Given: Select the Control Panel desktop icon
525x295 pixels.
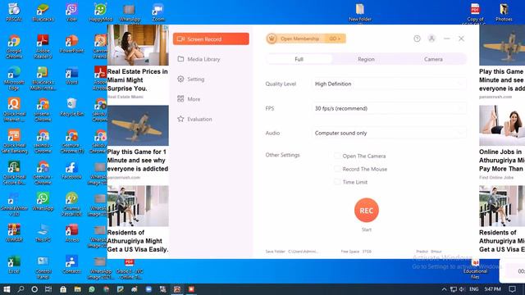Looking at the screenshot, I should 43,267.
